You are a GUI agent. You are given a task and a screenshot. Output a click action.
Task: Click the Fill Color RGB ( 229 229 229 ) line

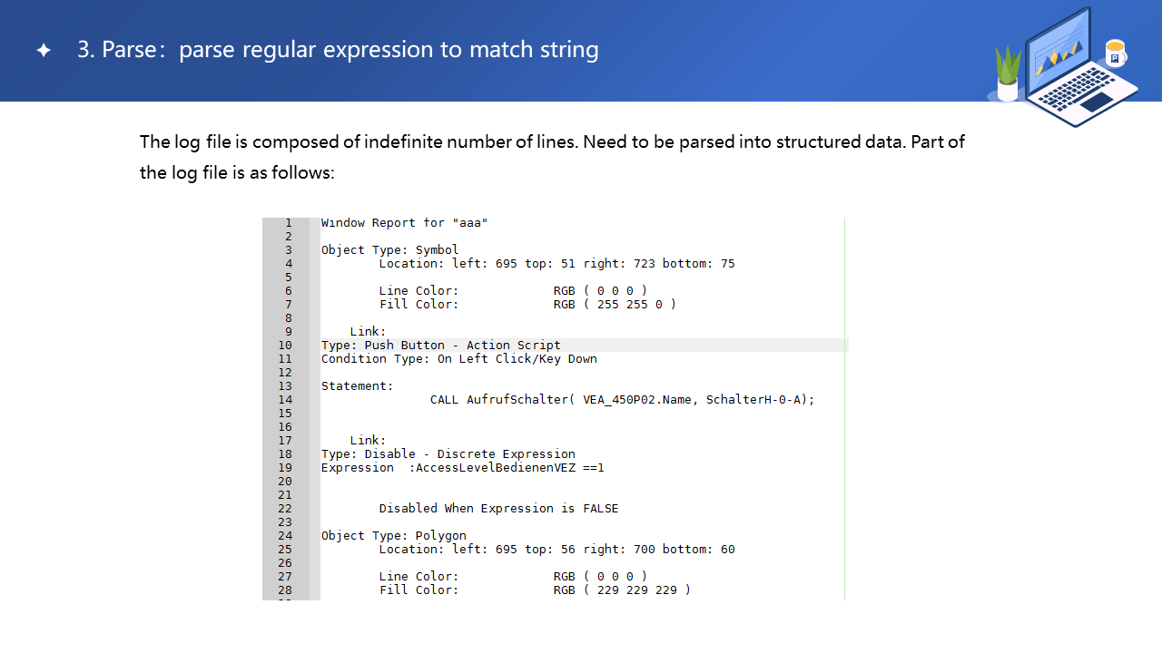tap(534, 590)
